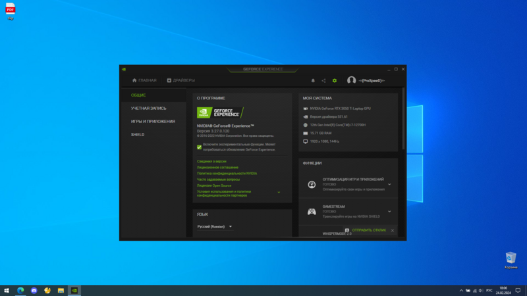
Task: Open the Лицензионное соглашение link
Action: [x=217, y=168]
